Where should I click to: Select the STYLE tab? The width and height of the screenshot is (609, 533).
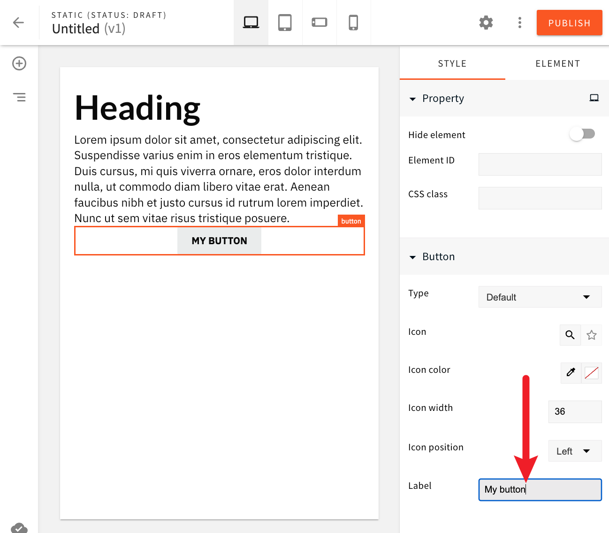452,63
